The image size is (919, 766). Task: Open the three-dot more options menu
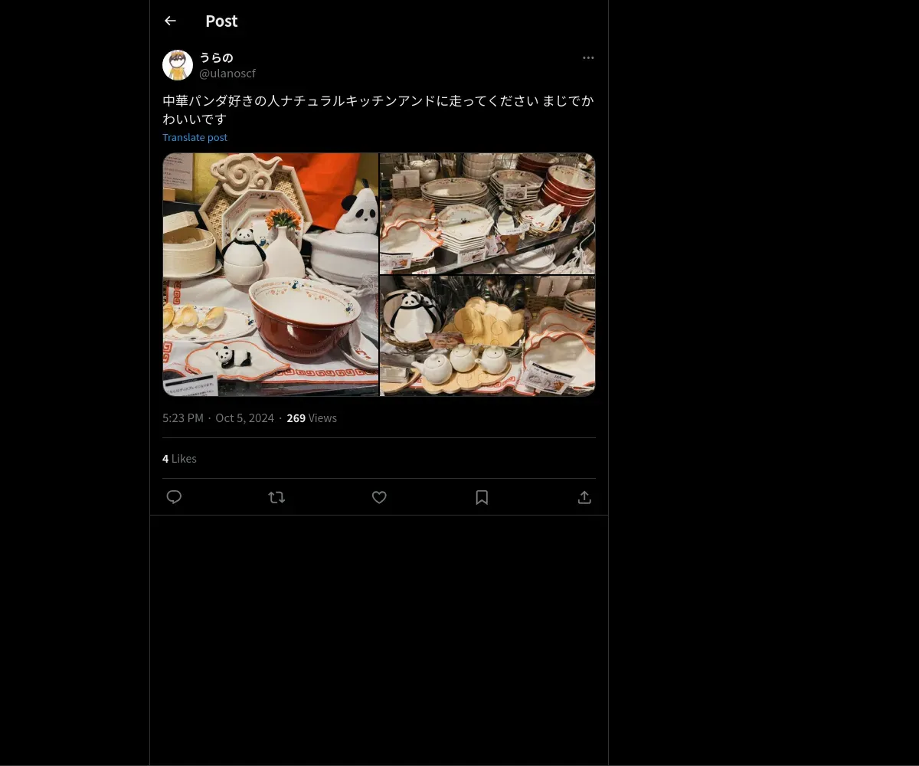(x=588, y=58)
